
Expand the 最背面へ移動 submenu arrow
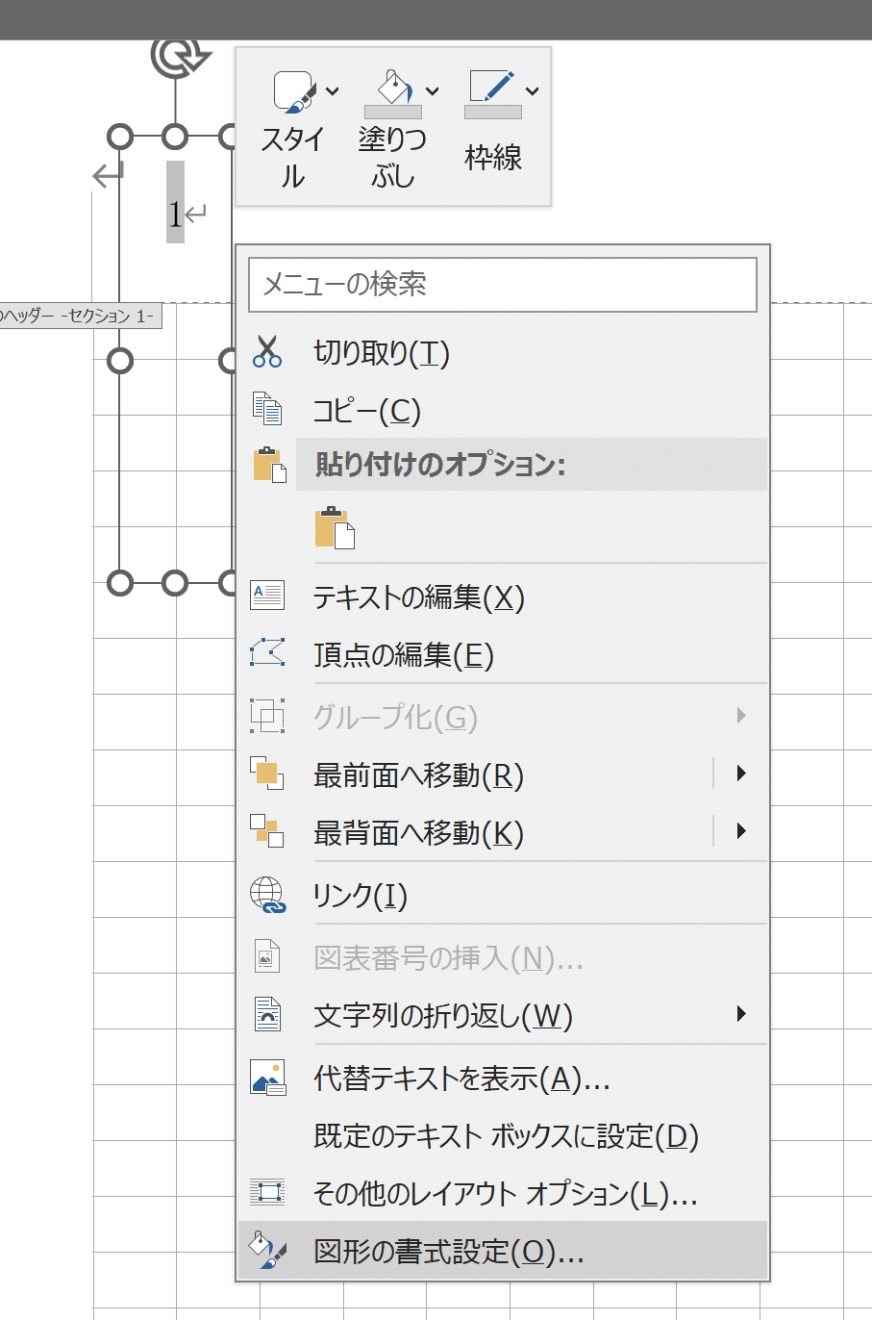[741, 831]
